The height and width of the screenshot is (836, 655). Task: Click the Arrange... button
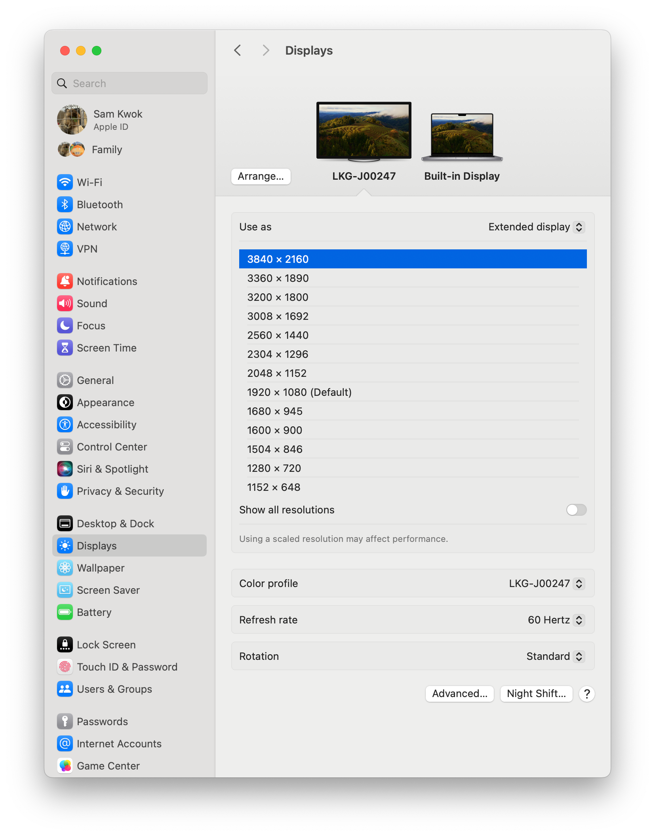[x=261, y=177]
